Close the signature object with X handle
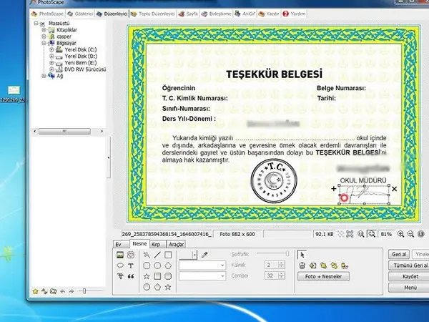This screenshot has height=322, width=429. point(394,189)
